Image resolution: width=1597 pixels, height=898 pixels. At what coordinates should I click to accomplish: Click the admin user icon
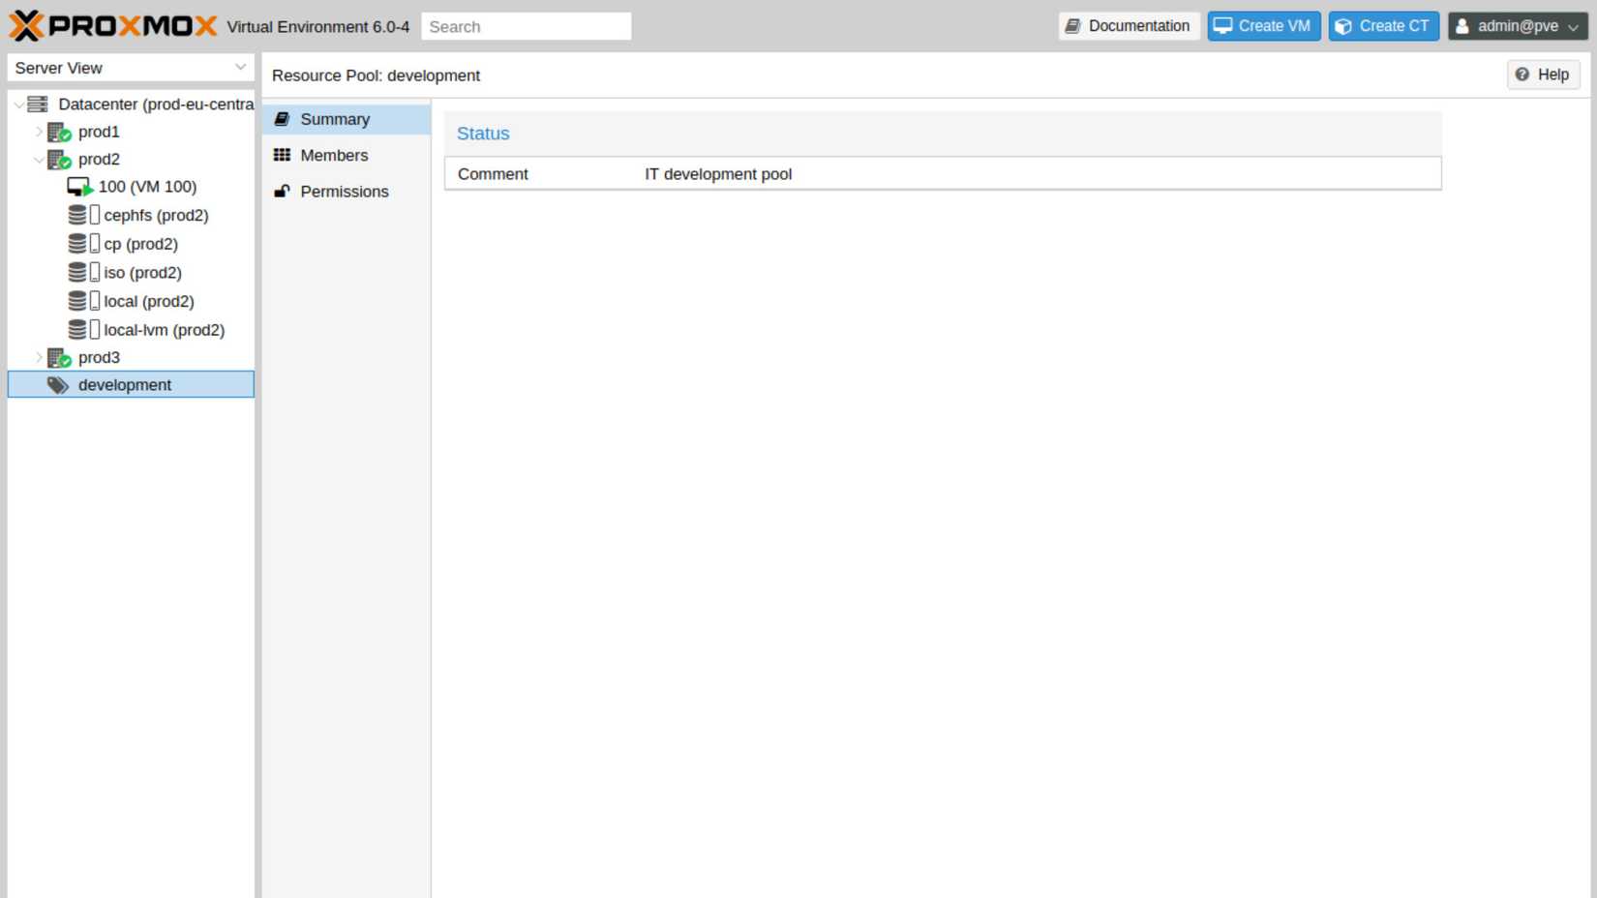[1462, 26]
